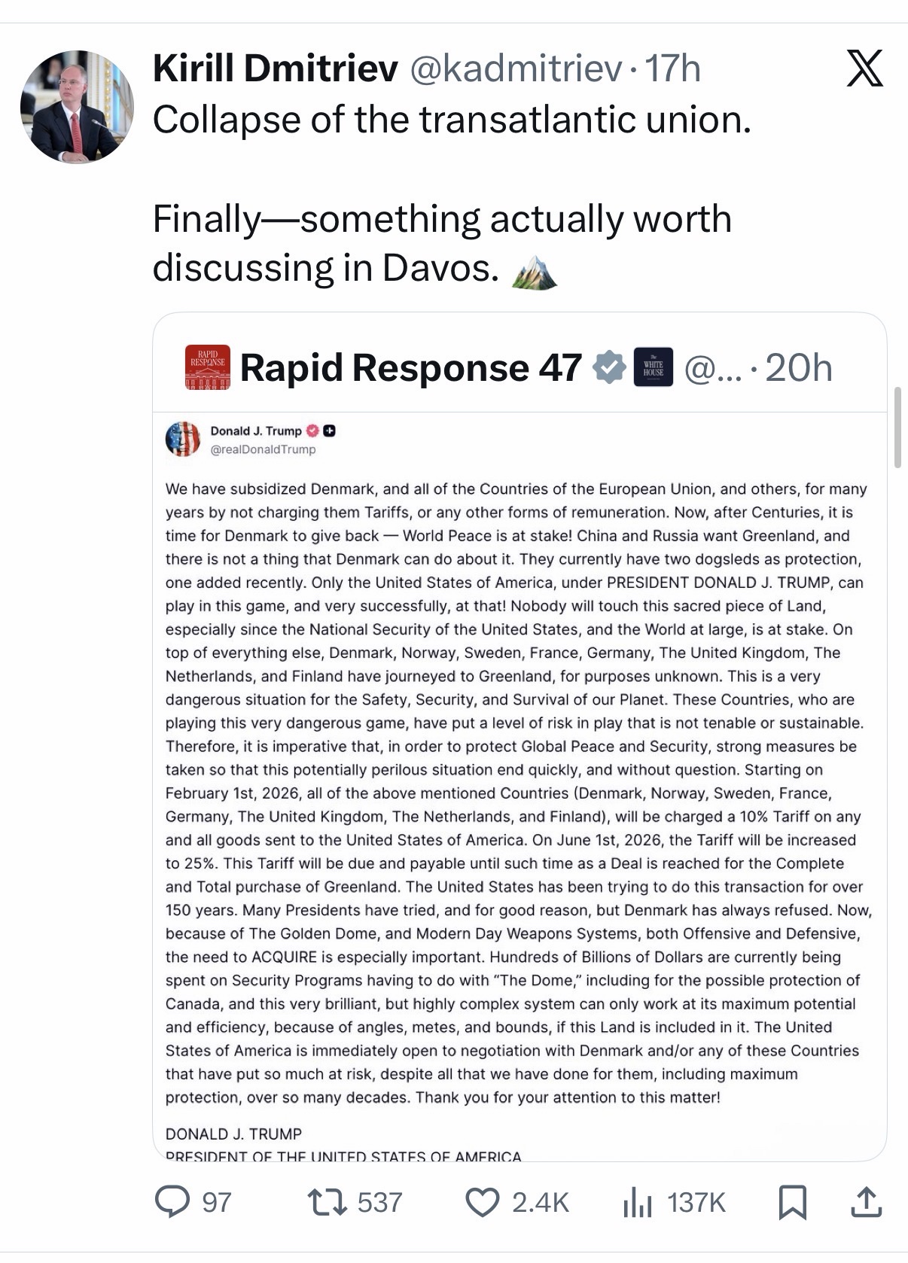The height and width of the screenshot is (1263, 908).
Task: Open the @kadmitriev handle link
Action: click(x=515, y=69)
